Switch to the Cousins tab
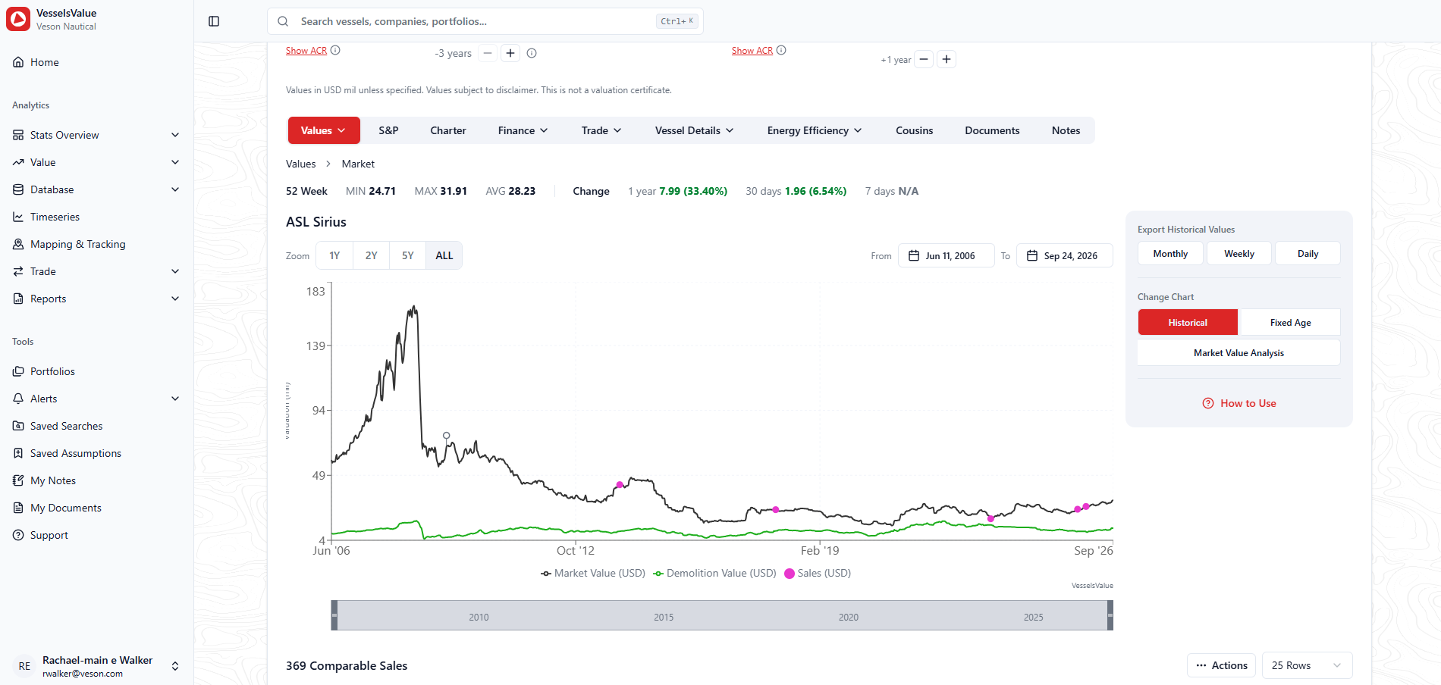 (914, 130)
